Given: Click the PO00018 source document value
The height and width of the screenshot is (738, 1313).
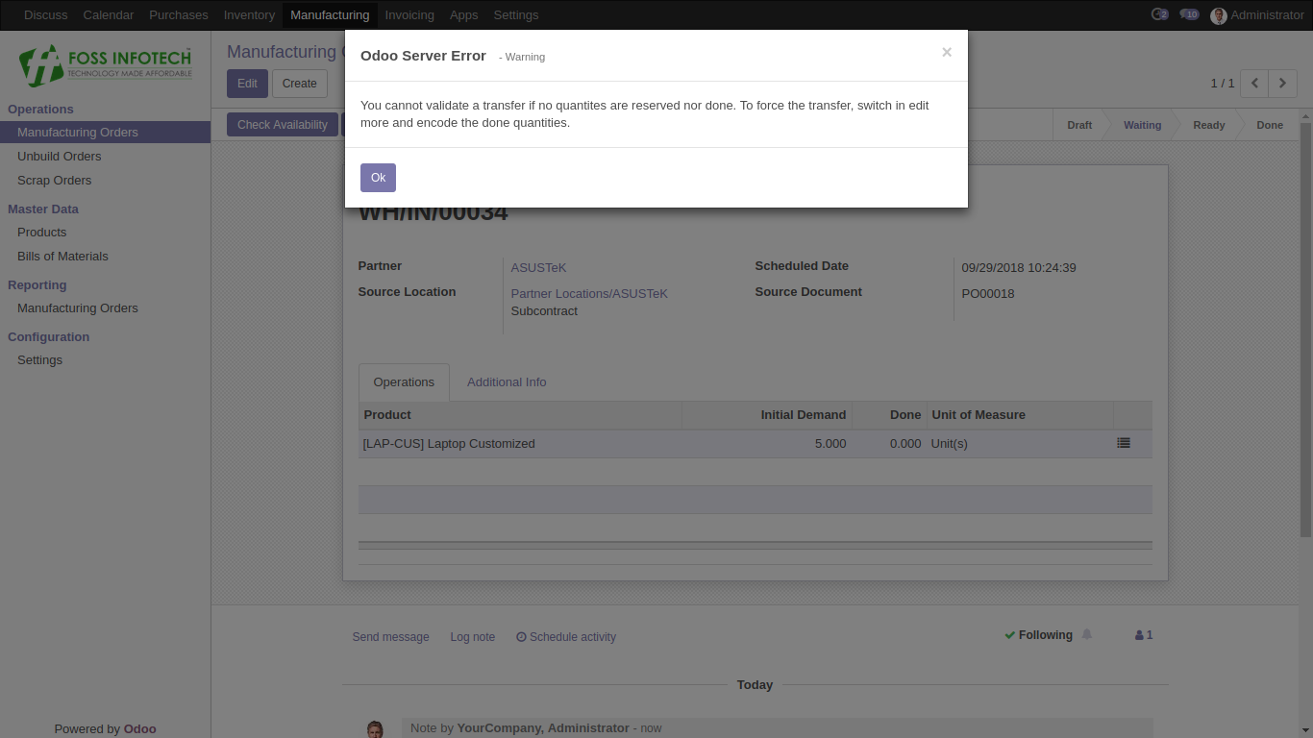Looking at the screenshot, I should click(988, 294).
